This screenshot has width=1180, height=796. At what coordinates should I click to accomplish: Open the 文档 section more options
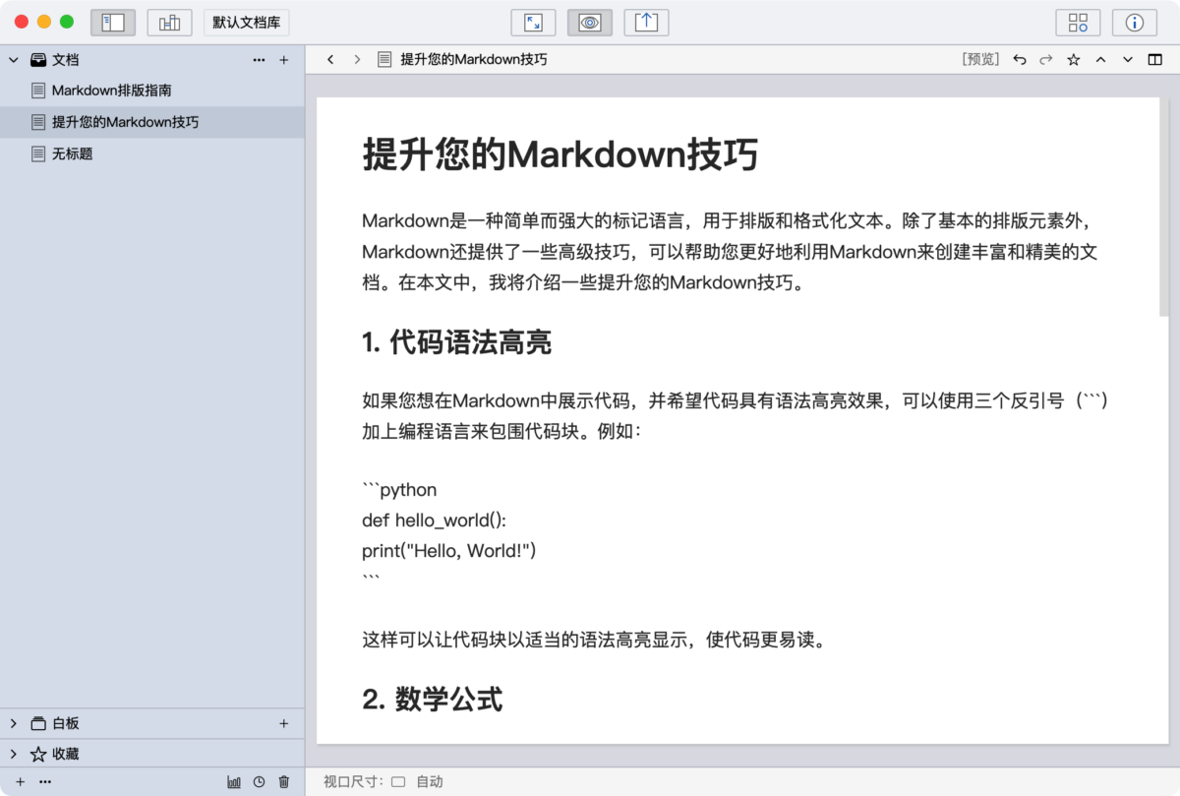click(x=259, y=60)
